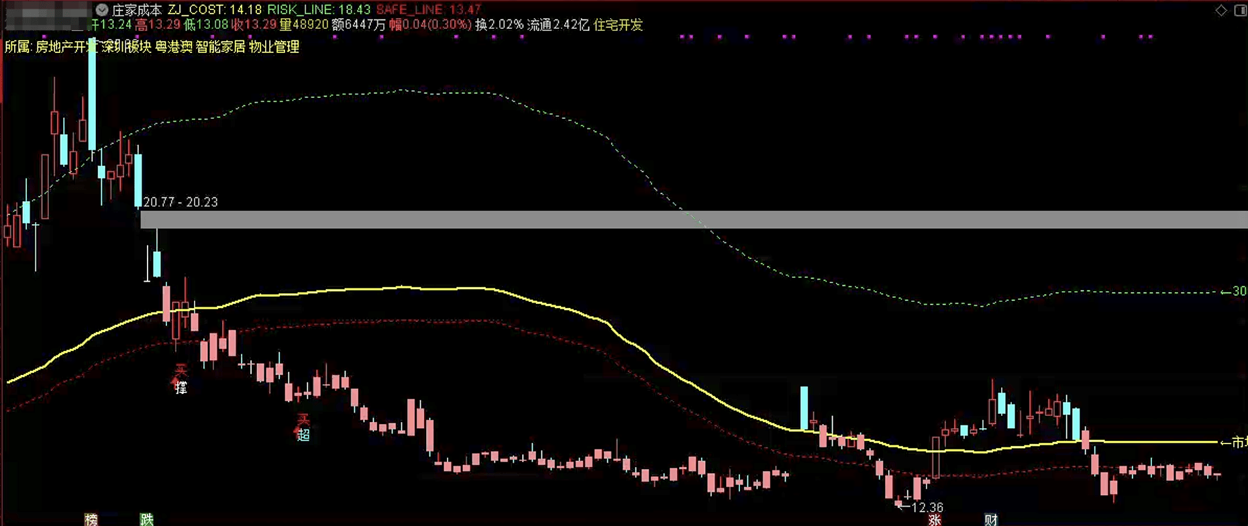1248x526 pixels.
Task: Click the 量48920 volume readout
Action: 304,25
